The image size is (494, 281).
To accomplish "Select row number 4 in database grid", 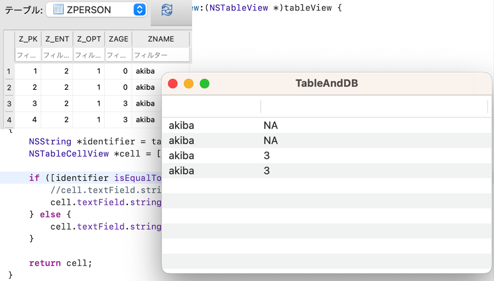I will (9, 119).
